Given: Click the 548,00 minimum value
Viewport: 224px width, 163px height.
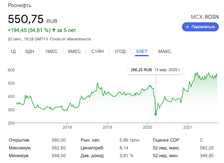Looking at the screenshot, I should 59,156.
